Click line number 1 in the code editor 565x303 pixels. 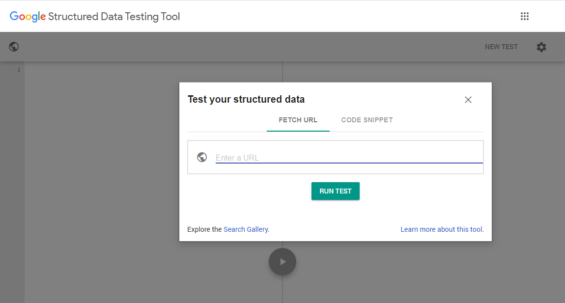pos(19,70)
